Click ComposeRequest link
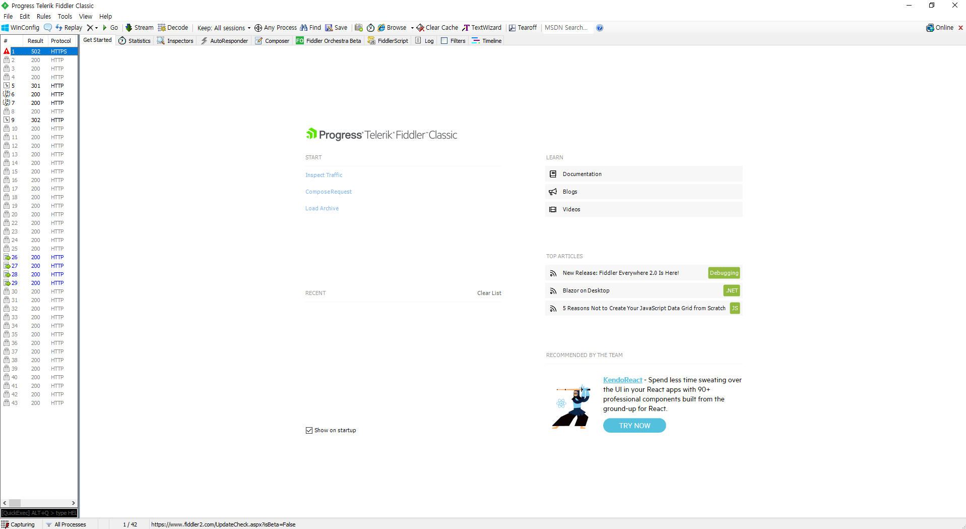The height and width of the screenshot is (529, 966). pyautogui.click(x=329, y=192)
